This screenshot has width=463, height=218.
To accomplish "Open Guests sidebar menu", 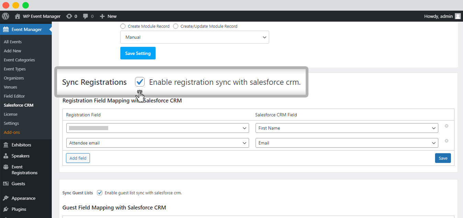I will [x=18, y=184].
